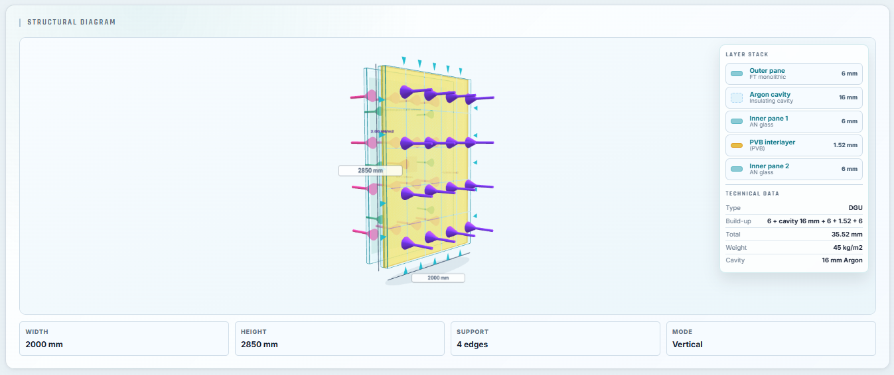Click the Structural Diagram heading
Image resolution: width=894 pixels, height=375 pixels.
[71, 22]
